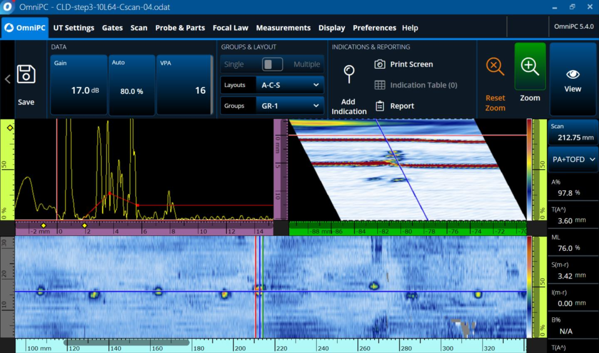599x353 pixels.
Task: Click the A% 97.8 % reading
Action: click(573, 188)
